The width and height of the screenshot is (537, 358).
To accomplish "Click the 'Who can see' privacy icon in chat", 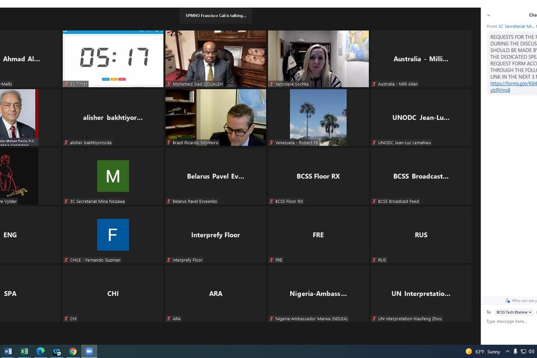I will [x=508, y=301].
